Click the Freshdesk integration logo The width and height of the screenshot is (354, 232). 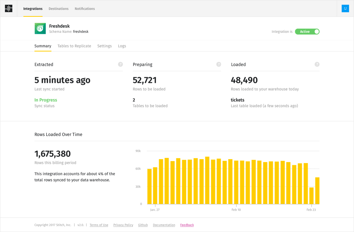pyautogui.click(x=40, y=29)
